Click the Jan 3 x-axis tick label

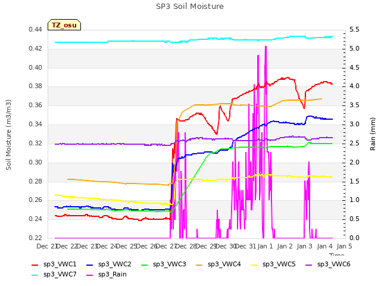click(304, 246)
